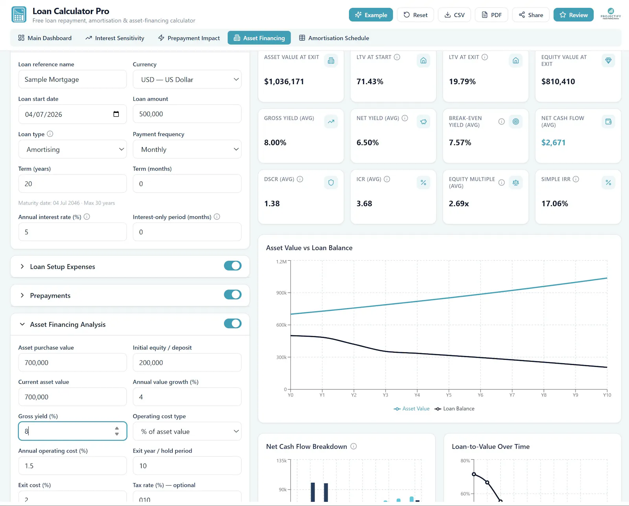Click the Loan Calculator Pro app logo

19,15
